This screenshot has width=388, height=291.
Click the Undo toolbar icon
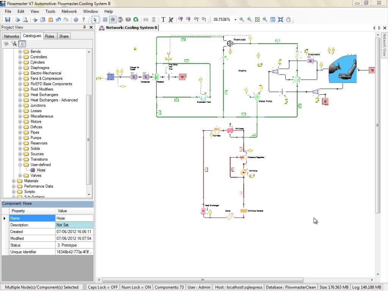(x=58, y=19)
